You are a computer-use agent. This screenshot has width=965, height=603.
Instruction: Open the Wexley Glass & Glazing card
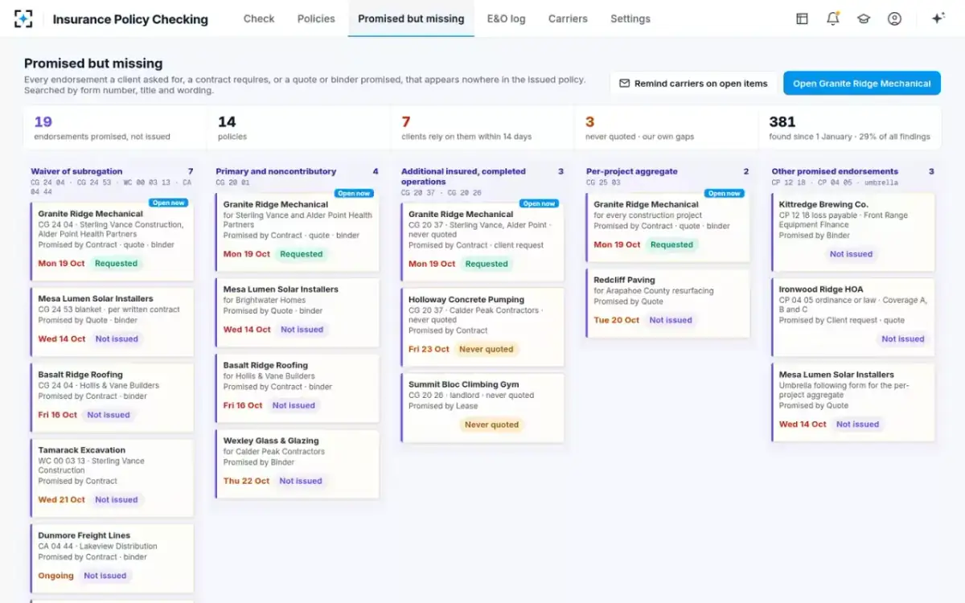coord(298,464)
